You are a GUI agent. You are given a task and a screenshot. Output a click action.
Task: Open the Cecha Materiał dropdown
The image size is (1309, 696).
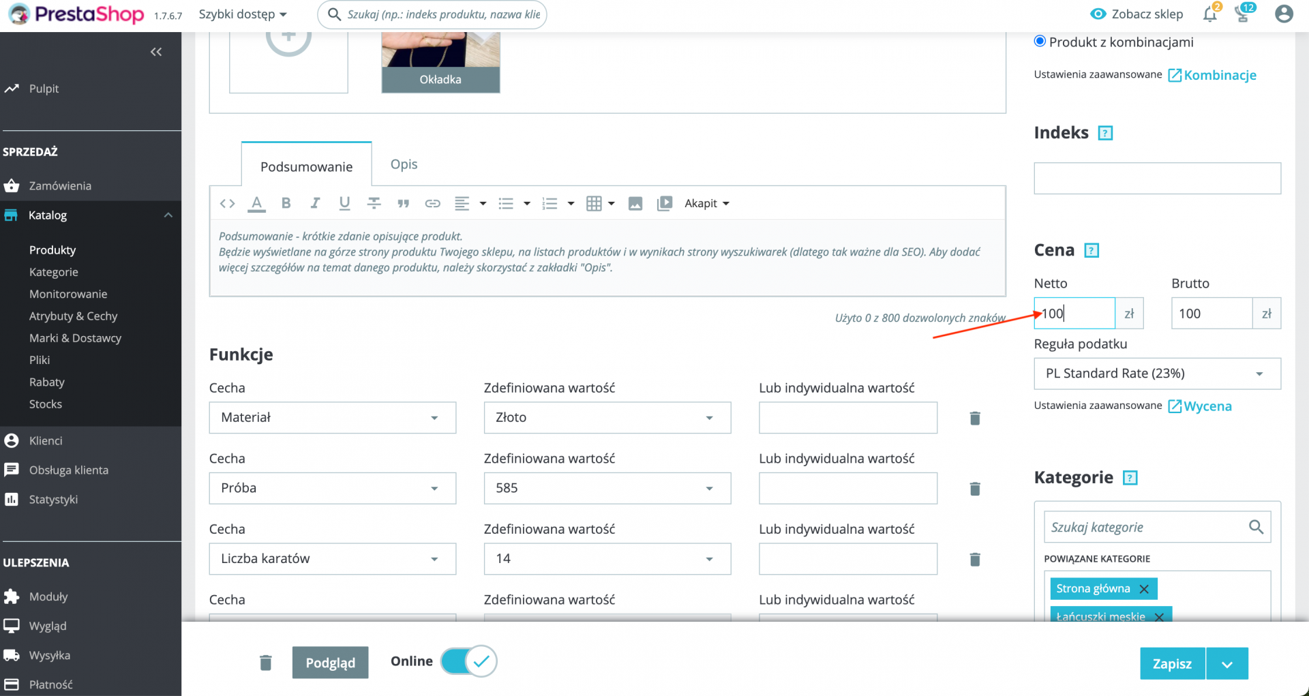click(333, 418)
